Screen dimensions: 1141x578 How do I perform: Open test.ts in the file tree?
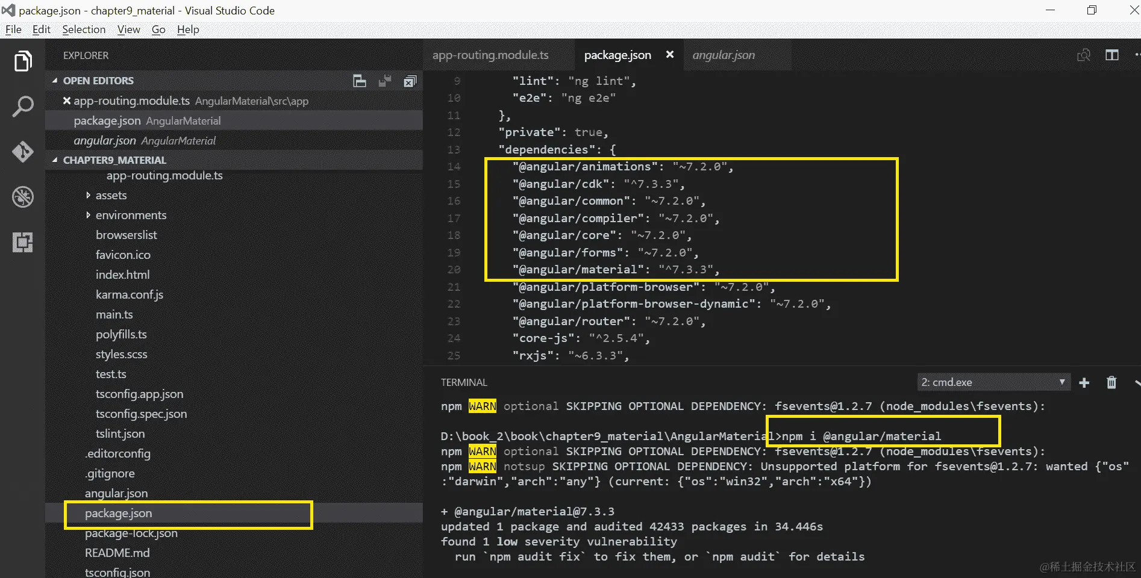(111, 374)
